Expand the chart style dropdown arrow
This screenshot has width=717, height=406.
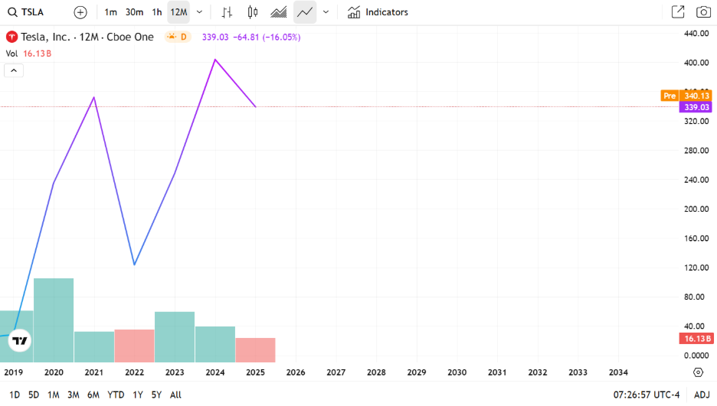pyautogui.click(x=326, y=12)
